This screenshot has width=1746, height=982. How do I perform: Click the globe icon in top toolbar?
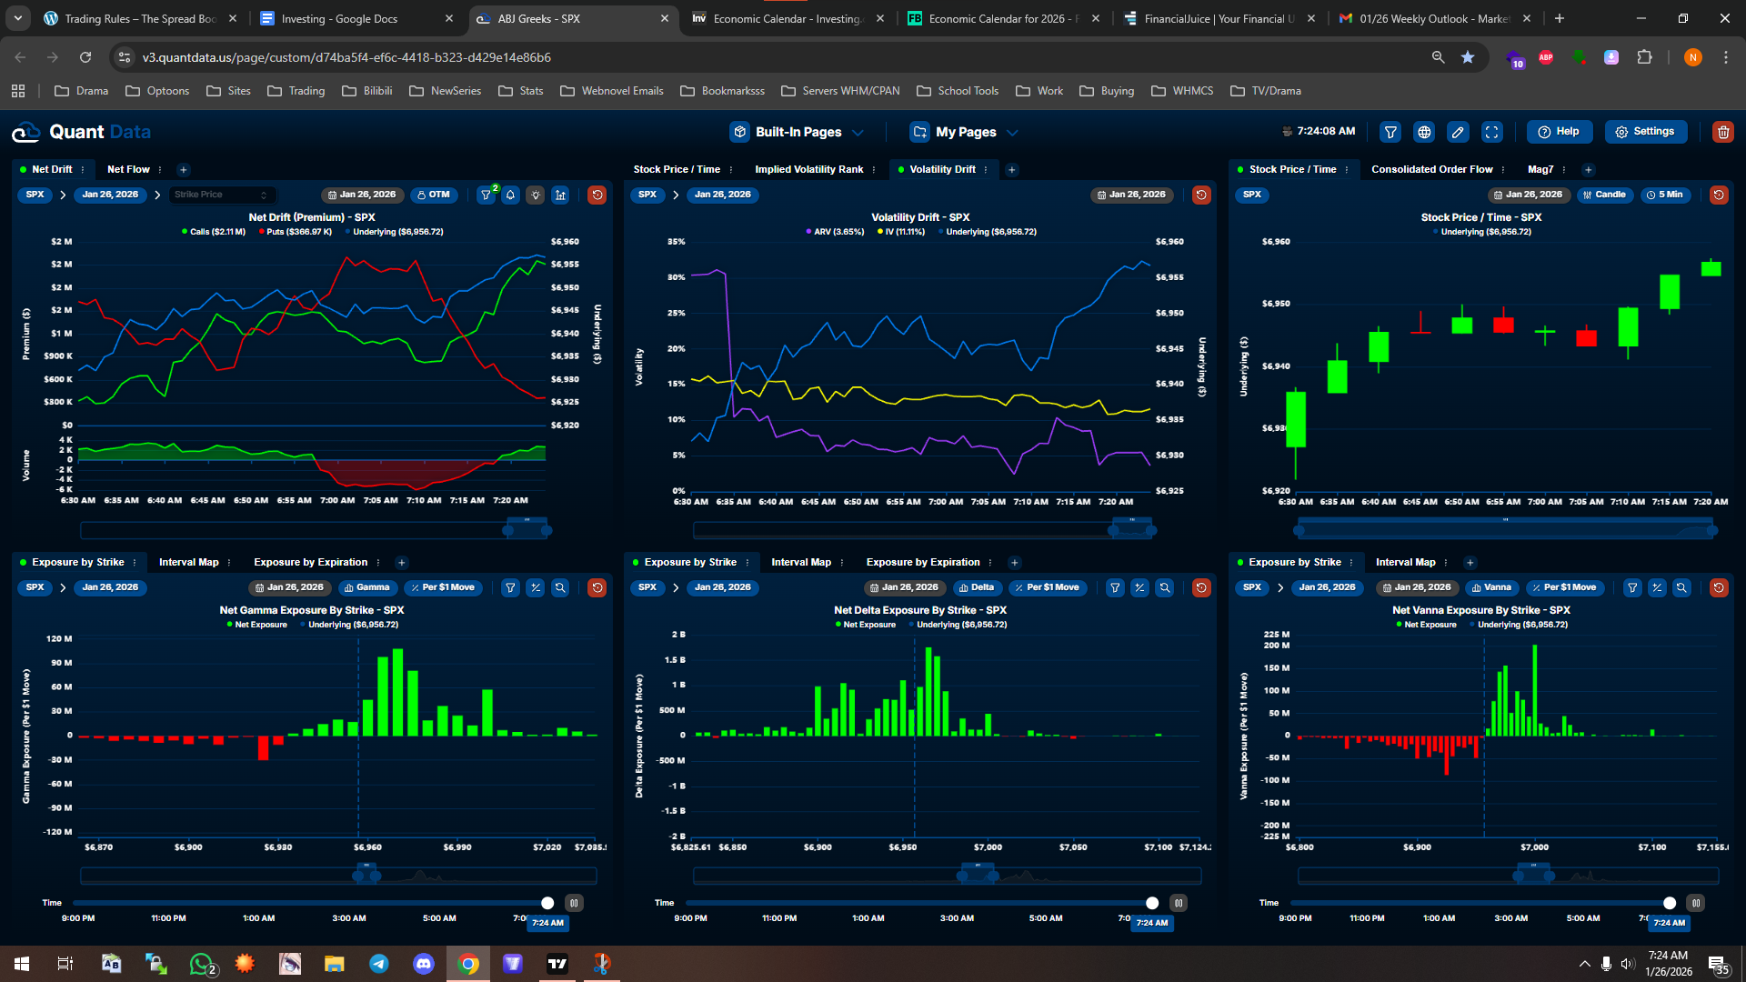pyautogui.click(x=1424, y=132)
